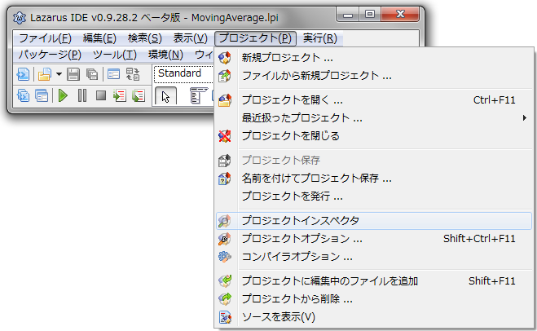Click the Toggle Form/Unit toolbar icon
537x331 pixels.
tap(133, 74)
